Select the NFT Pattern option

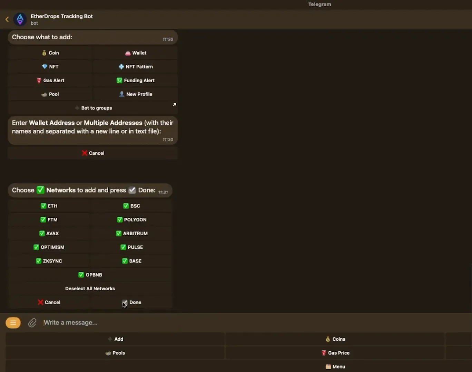pos(135,66)
